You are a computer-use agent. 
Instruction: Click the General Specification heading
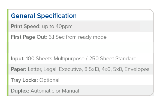[44, 16]
